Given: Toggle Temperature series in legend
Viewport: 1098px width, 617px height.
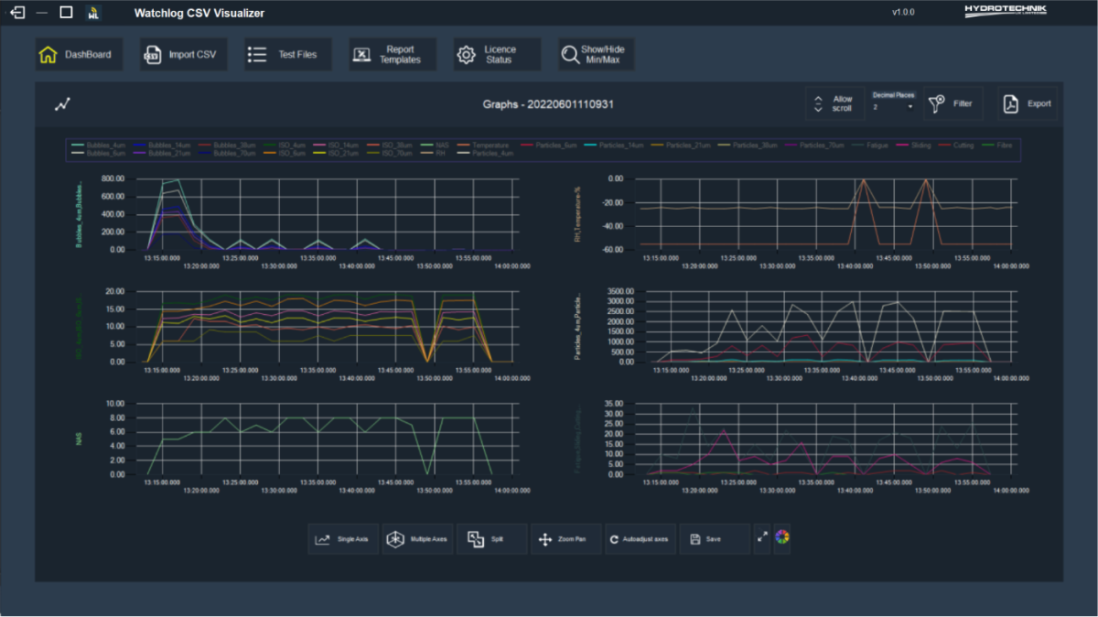Looking at the screenshot, I should (x=485, y=145).
